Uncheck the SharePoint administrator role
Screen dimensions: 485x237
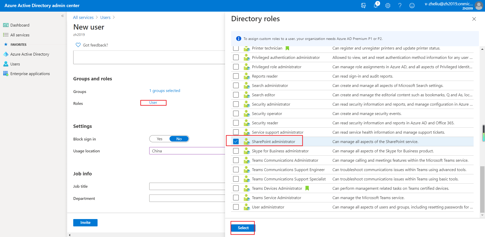pyautogui.click(x=236, y=141)
